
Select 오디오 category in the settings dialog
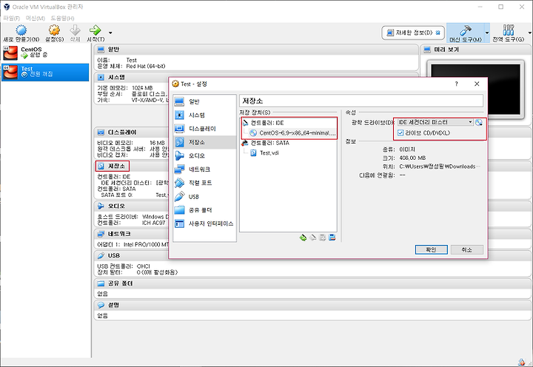204,156
